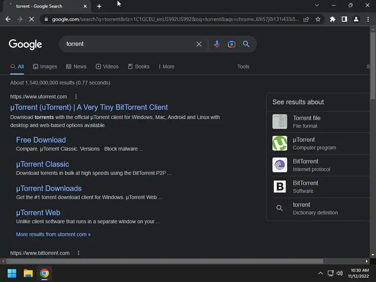The height and width of the screenshot is (282, 376).
Task: Go back to the previous page
Action: (x=8, y=19)
